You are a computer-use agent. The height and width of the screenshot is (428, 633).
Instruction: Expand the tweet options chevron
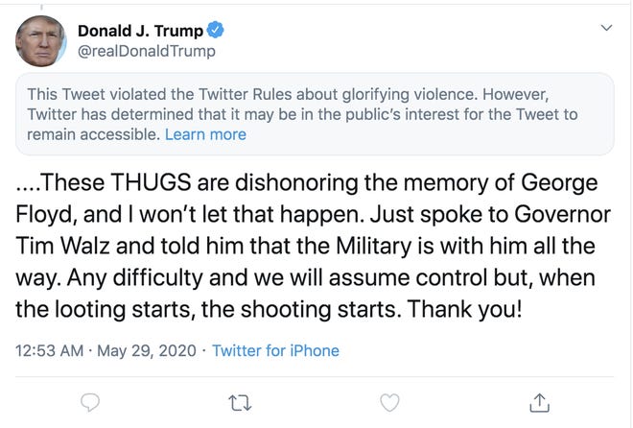606,28
